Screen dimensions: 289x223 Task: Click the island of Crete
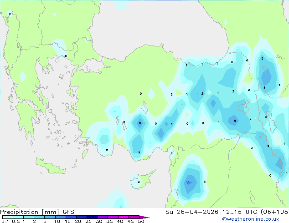51,167
